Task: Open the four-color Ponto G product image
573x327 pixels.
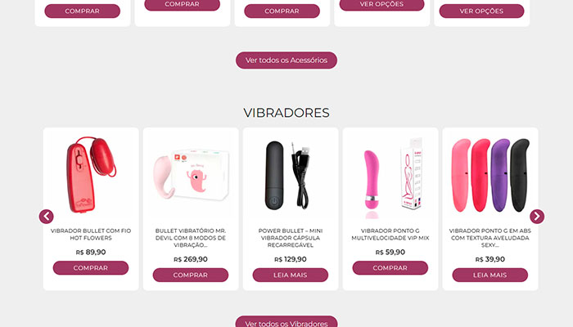Action: tap(490, 175)
